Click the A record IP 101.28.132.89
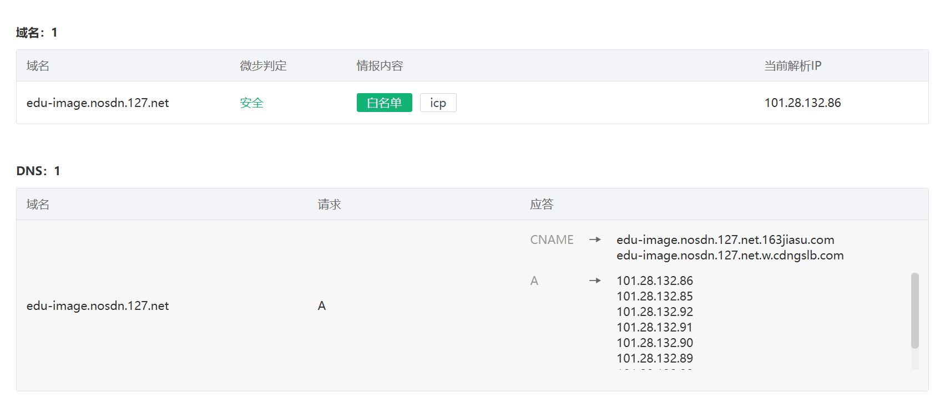 click(x=655, y=358)
